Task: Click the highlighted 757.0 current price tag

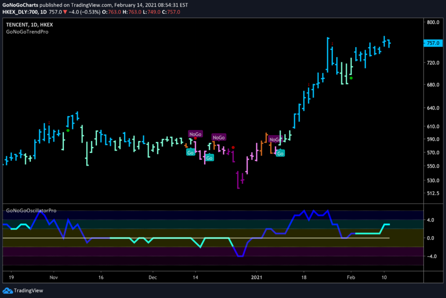Action: pos(433,43)
